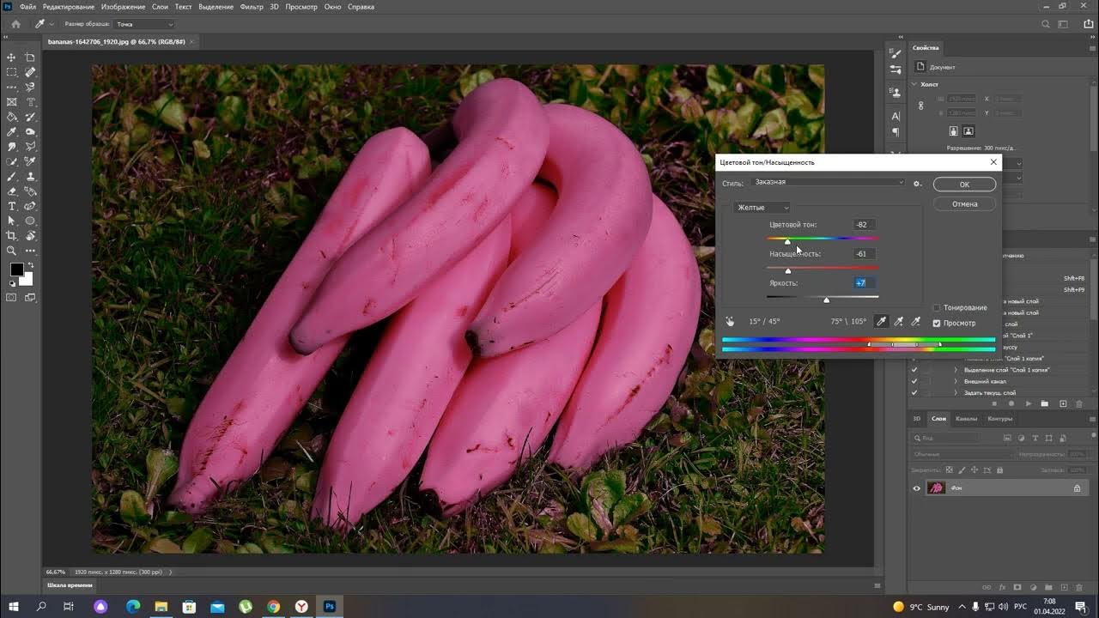Click the Яркость lightness slider handle
Image resolution: width=1099 pixels, height=618 pixels.
tap(827, 300)
